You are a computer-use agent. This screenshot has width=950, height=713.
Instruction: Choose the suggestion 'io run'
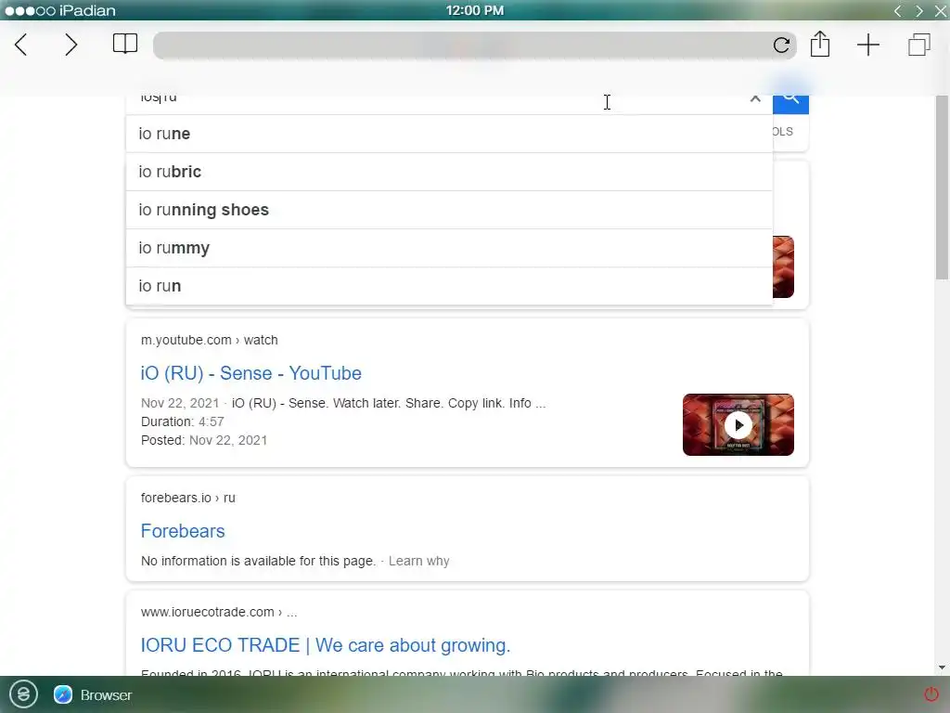point(449,286)
